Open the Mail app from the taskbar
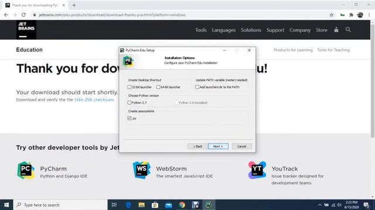 (169, 205)
